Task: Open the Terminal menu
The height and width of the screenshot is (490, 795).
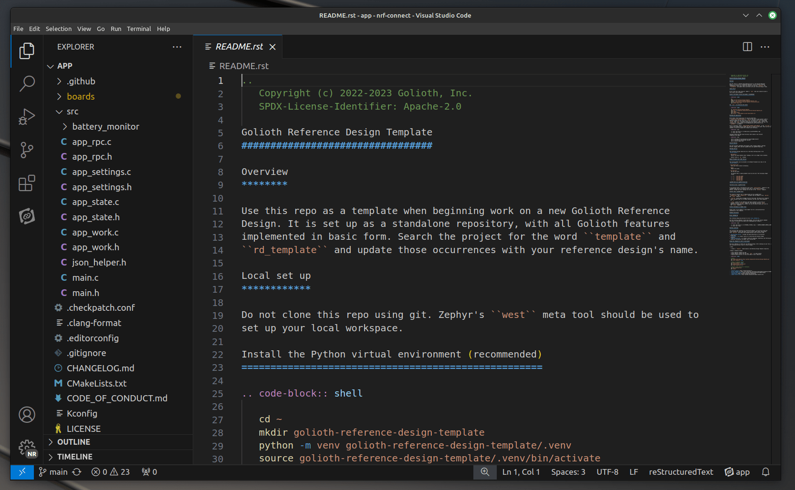Action: pos(139,29)
